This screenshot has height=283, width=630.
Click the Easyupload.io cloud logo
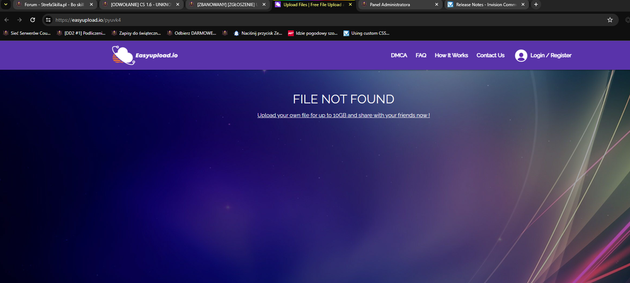pos(145,55)
